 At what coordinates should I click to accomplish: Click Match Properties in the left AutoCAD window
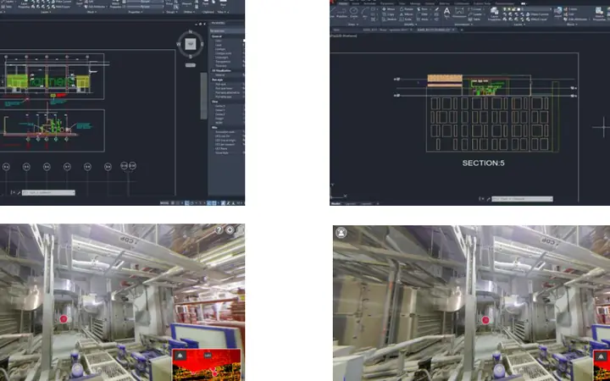tap(115, 5)
